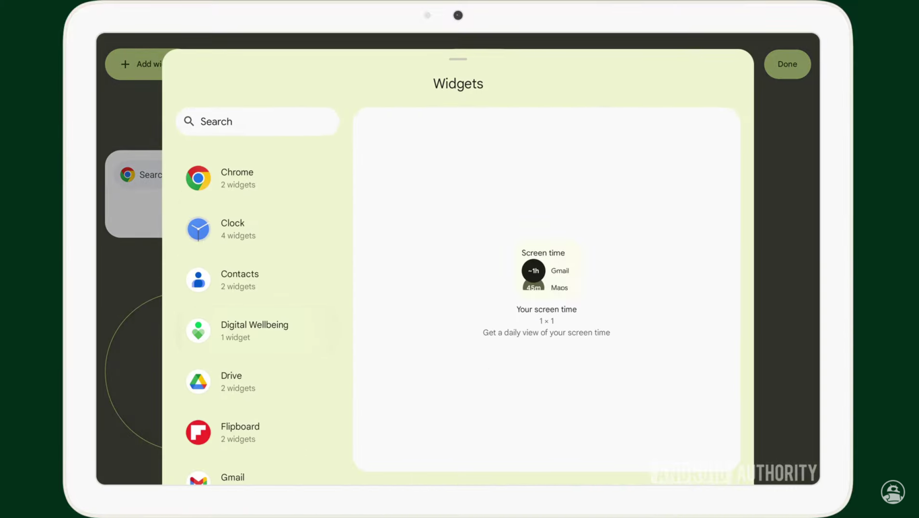Click the Clock app icon
This screenshot has height=518, width=919.
click(198, 228)
